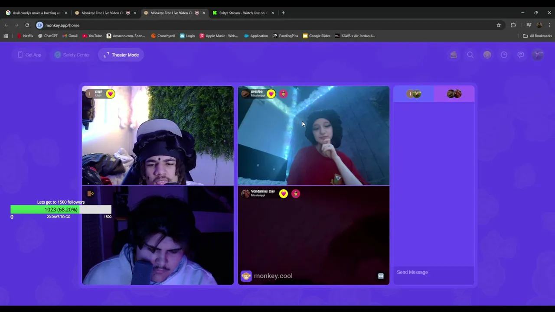Screen dimensions: 555x312
Task: Reload the page
Action: (27, 25)
